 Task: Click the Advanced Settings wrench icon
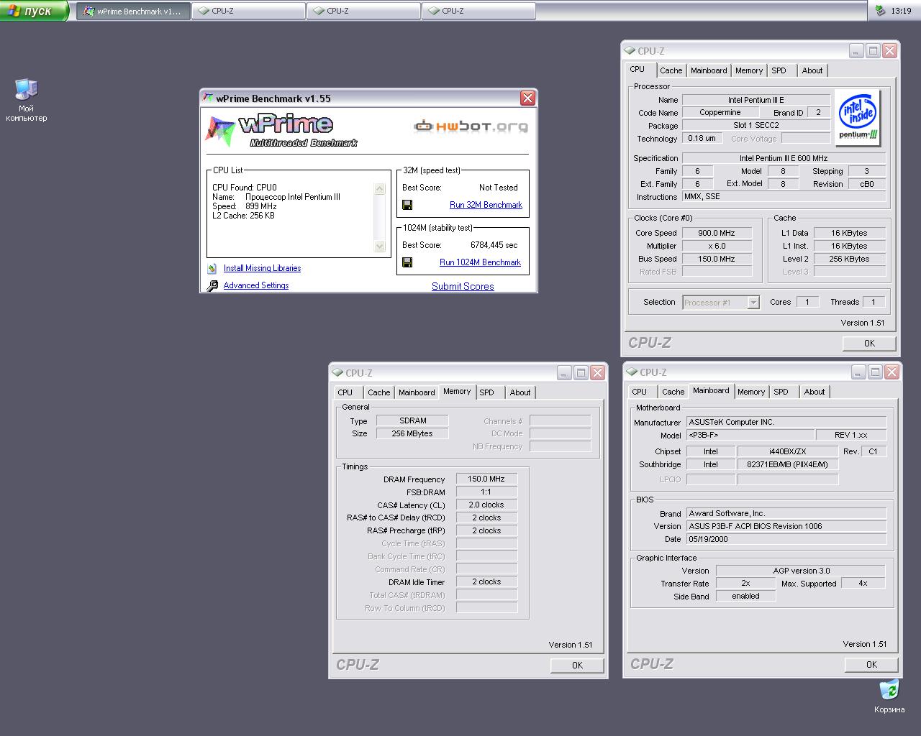[212, 285]
